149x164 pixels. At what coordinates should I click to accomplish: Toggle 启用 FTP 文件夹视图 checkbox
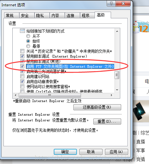(22, 66)
